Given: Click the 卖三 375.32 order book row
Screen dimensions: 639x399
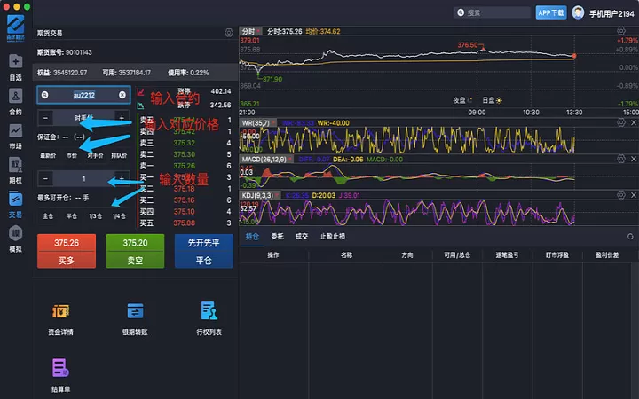Looking at the screenshot, I should pos(185,143).
